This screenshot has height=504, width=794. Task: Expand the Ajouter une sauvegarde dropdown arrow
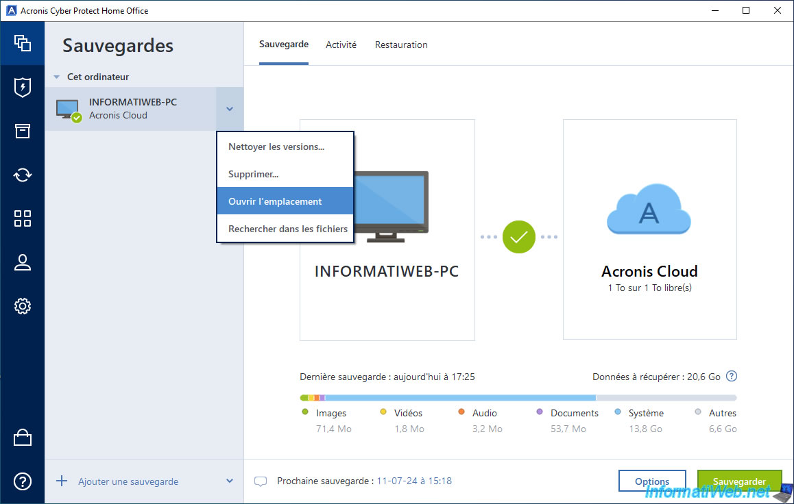coord(230,481)
